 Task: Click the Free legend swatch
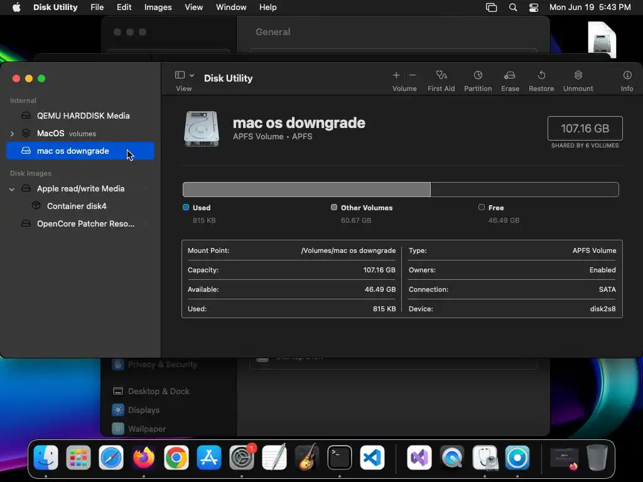click(x=482, y=207)
